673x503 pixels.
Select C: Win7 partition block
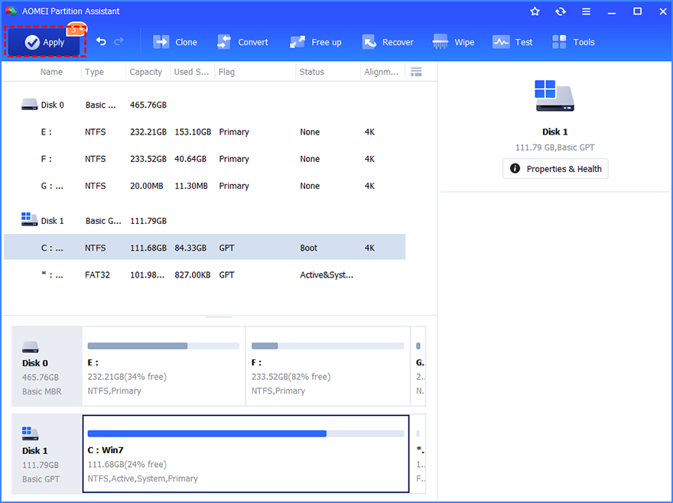[246, 453]
